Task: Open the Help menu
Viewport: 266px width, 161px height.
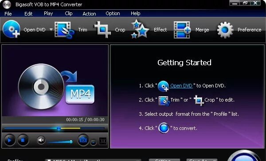Action: (x=135, y=13)
